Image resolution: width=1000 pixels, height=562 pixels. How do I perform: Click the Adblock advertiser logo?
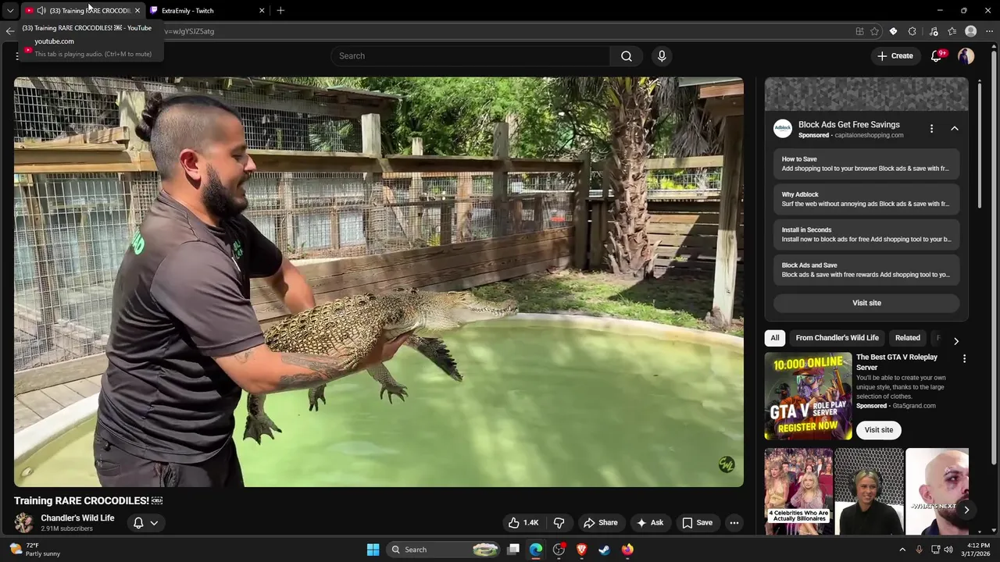(x=783, y=129)
